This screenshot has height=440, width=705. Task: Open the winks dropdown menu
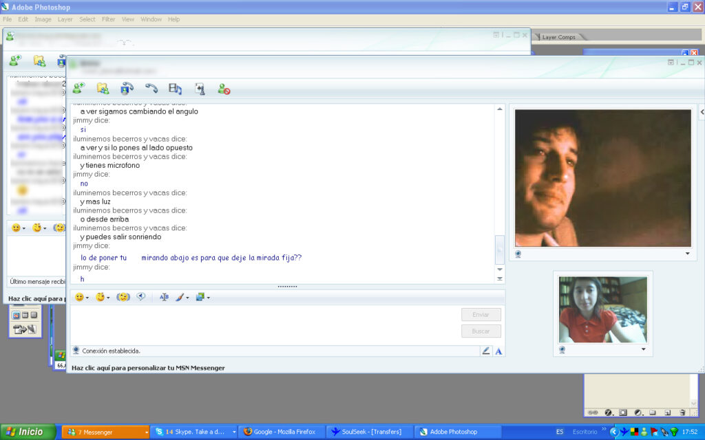103,297
